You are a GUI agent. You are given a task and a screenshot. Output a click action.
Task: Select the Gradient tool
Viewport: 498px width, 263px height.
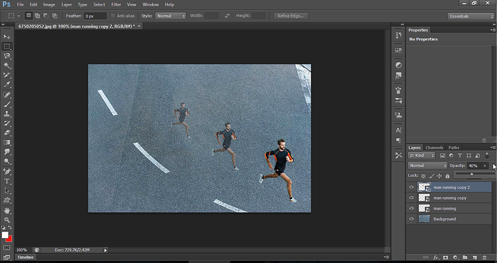[7, 142]
